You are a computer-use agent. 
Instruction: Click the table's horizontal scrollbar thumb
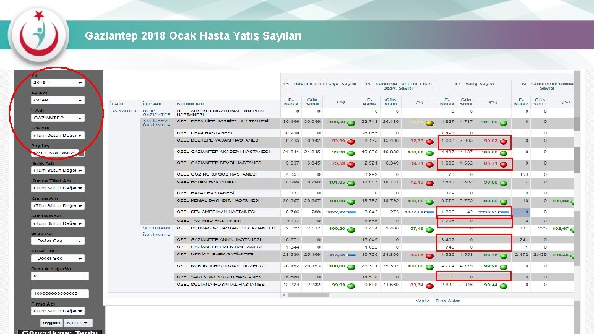pos(308,294)
